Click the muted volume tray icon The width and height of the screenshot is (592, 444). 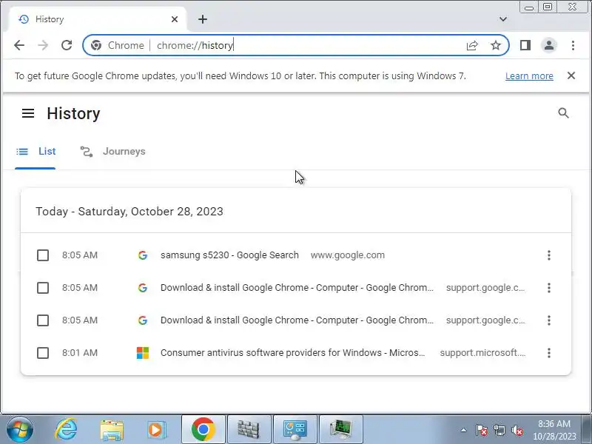(x=517, y=430)
